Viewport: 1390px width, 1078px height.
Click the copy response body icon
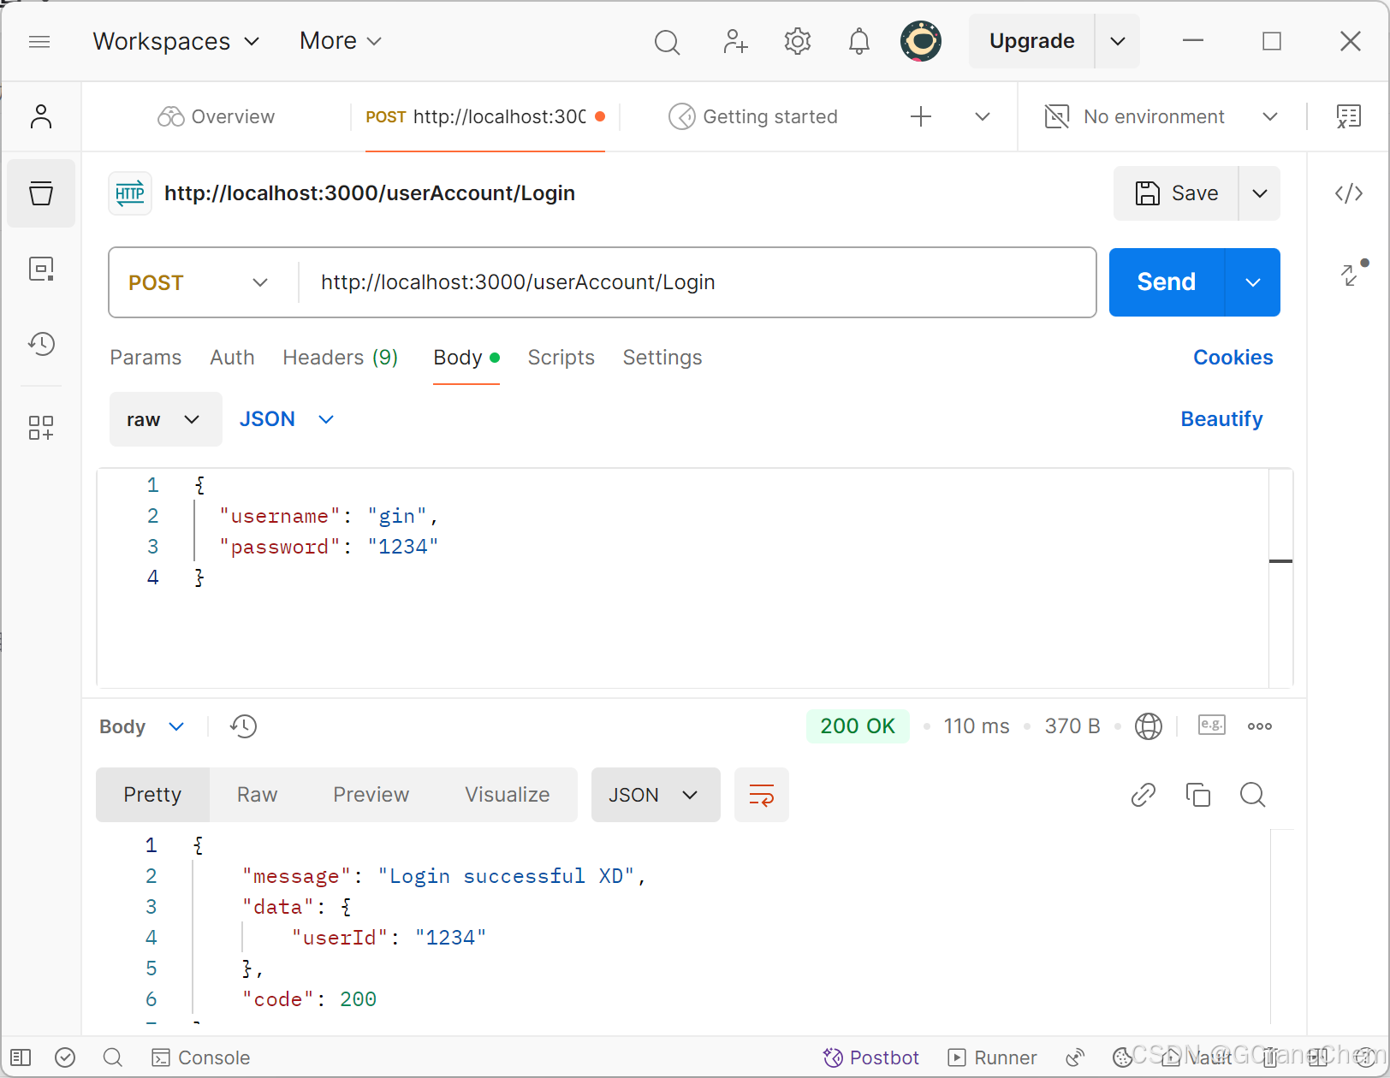(x=1198, y=795)
